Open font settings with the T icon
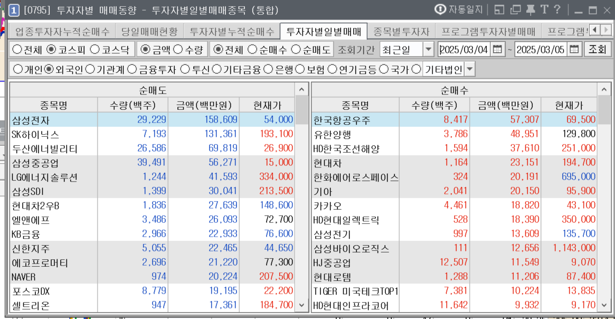The width and height of the screenshot is (615, 319). [x=544, y=10]
